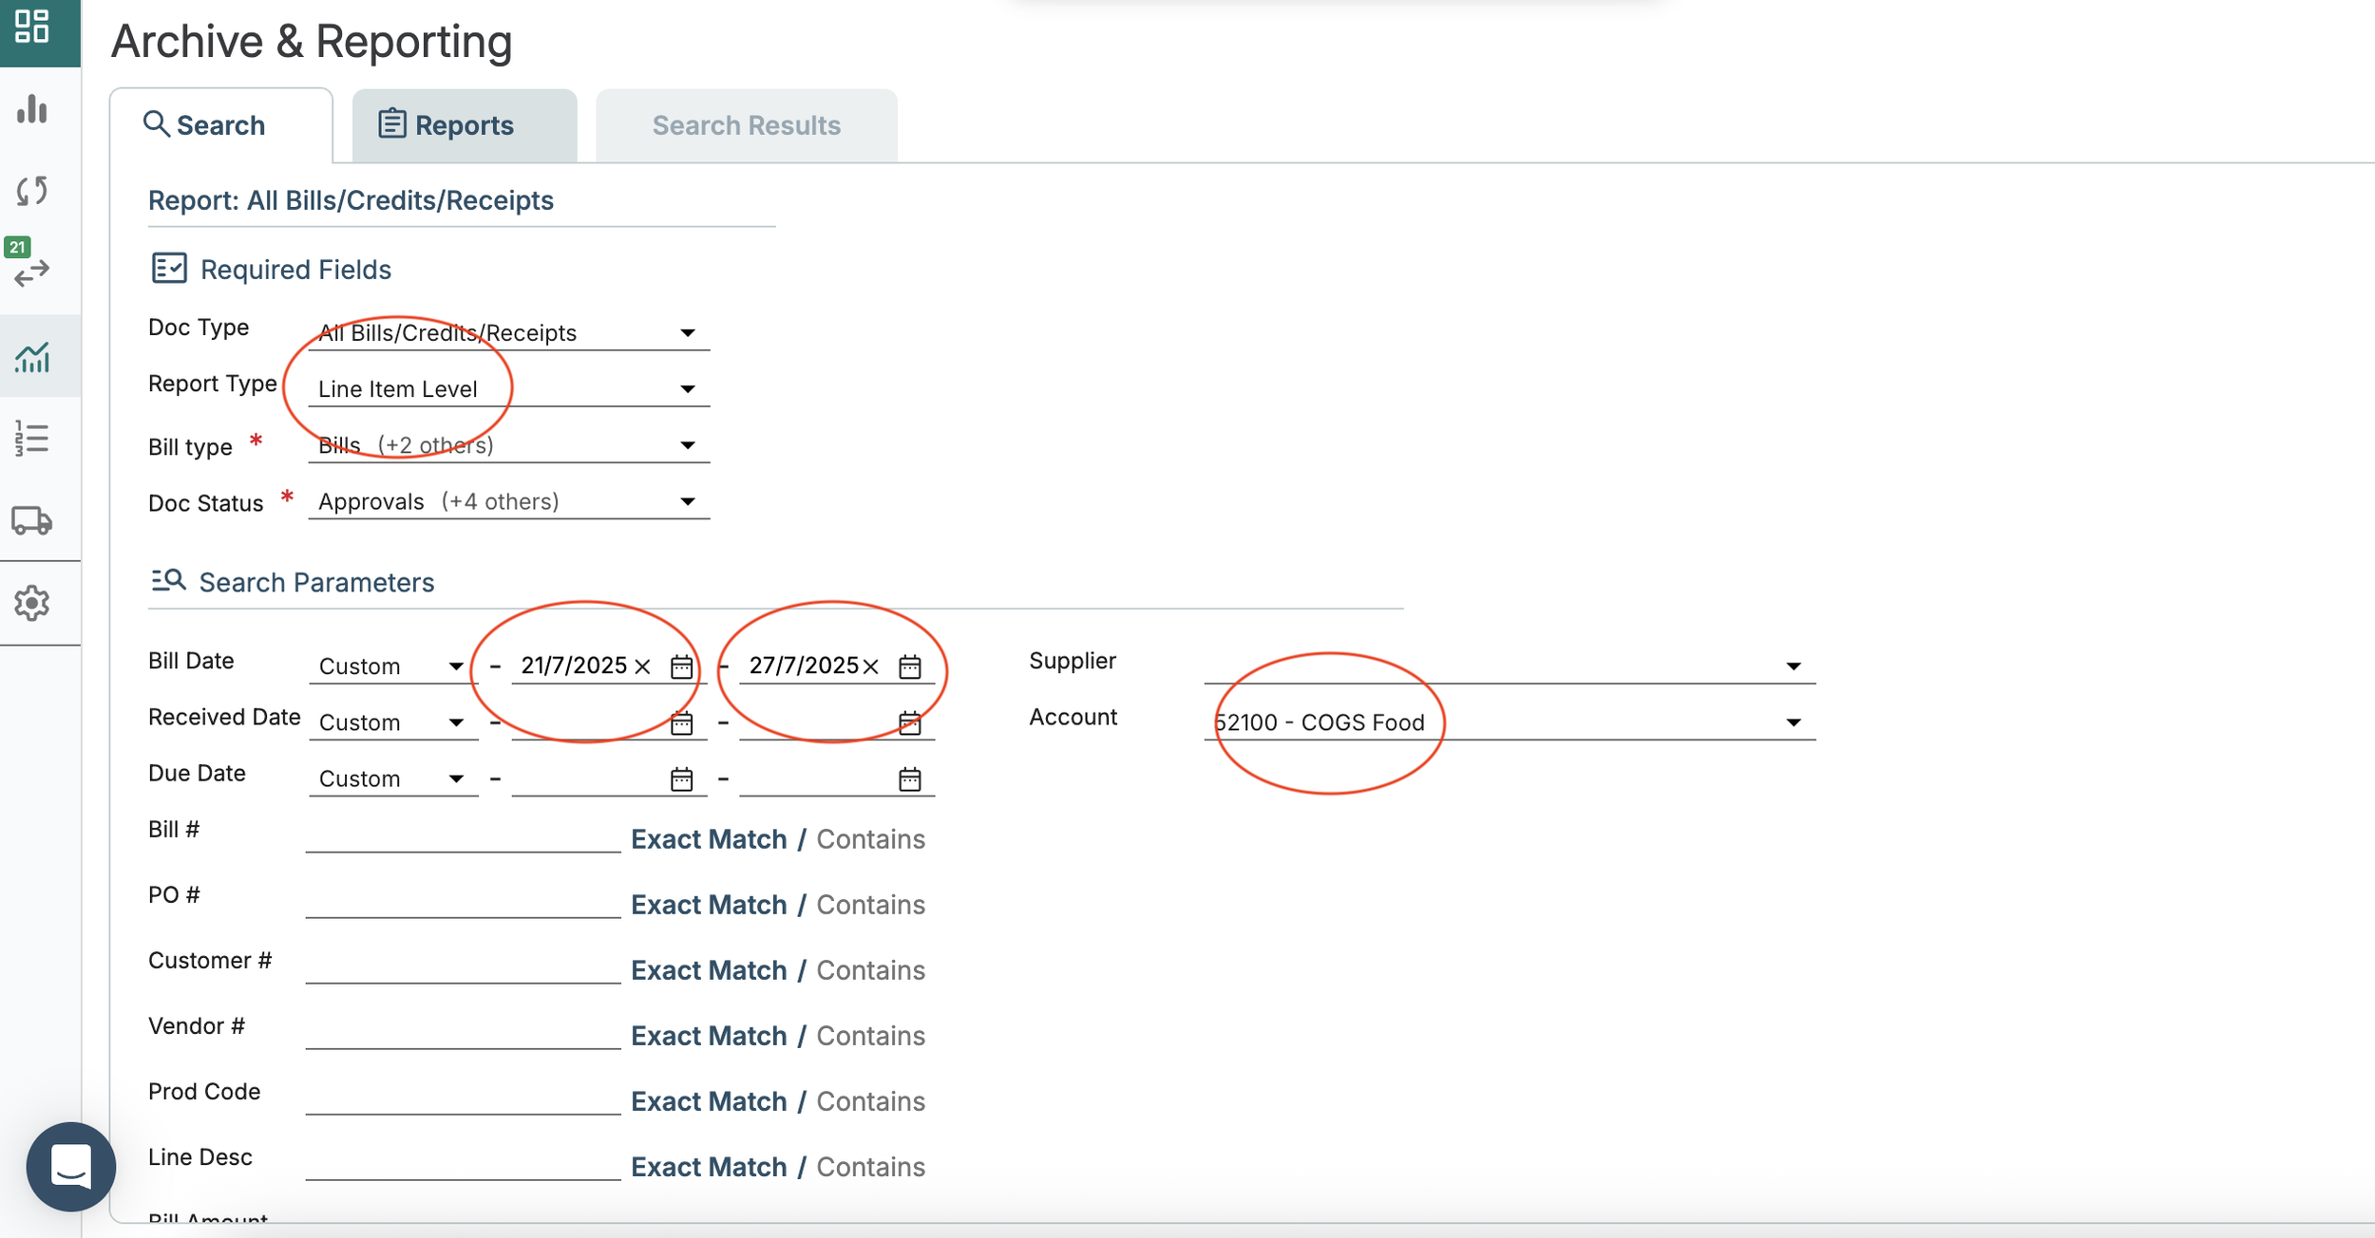
Task: Open Bill Date start calendar picker
Action: click(x=681, y=666)
